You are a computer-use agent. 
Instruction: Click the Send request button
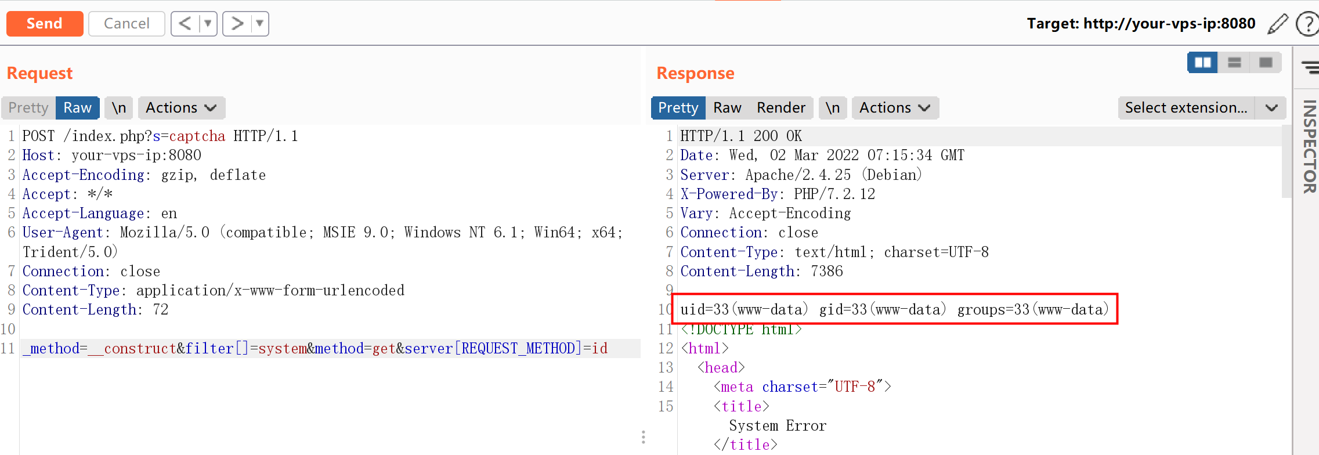(45, 24)
